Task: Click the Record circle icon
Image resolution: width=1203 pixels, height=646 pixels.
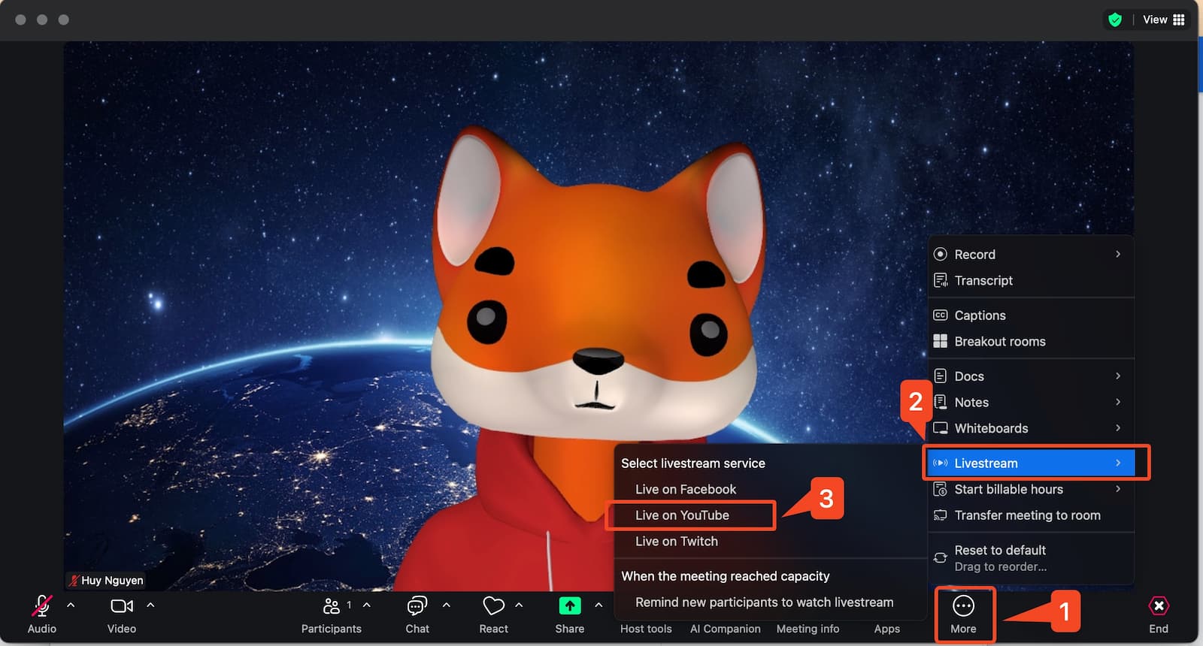Action: (x=940, y=254)
